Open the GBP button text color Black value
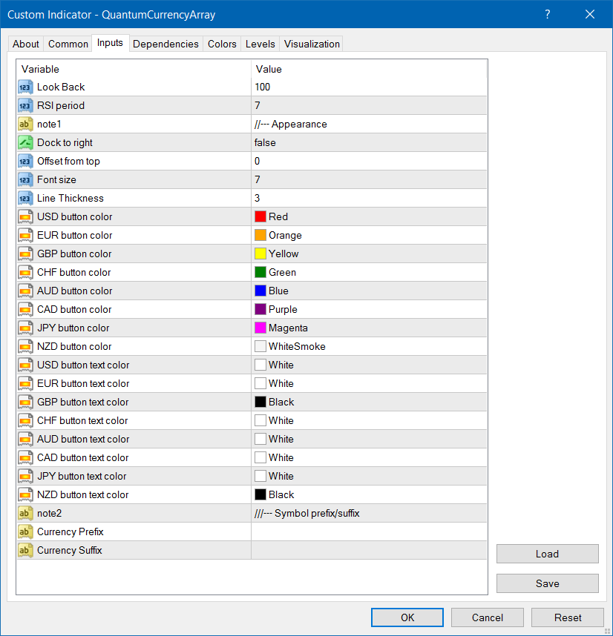Viewport: 613px width, 636px height. [369, 403]
